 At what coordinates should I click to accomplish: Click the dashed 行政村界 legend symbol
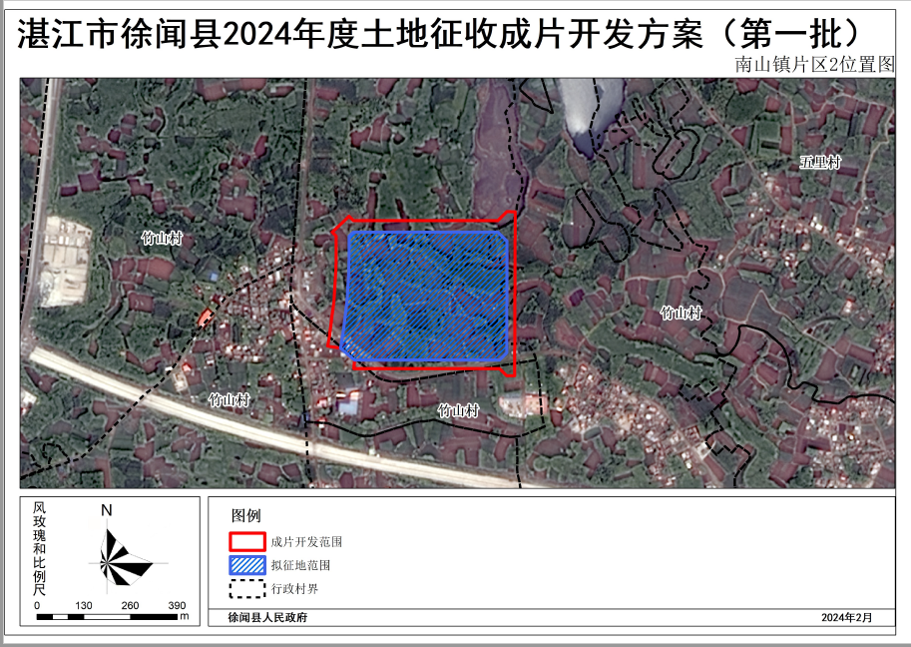tap(246, 589)
